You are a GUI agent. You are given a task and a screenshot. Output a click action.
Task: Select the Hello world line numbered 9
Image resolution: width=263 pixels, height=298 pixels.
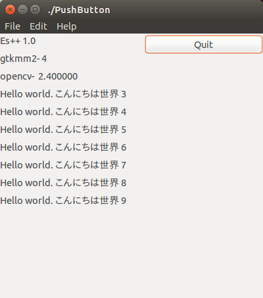pos(63,201)
